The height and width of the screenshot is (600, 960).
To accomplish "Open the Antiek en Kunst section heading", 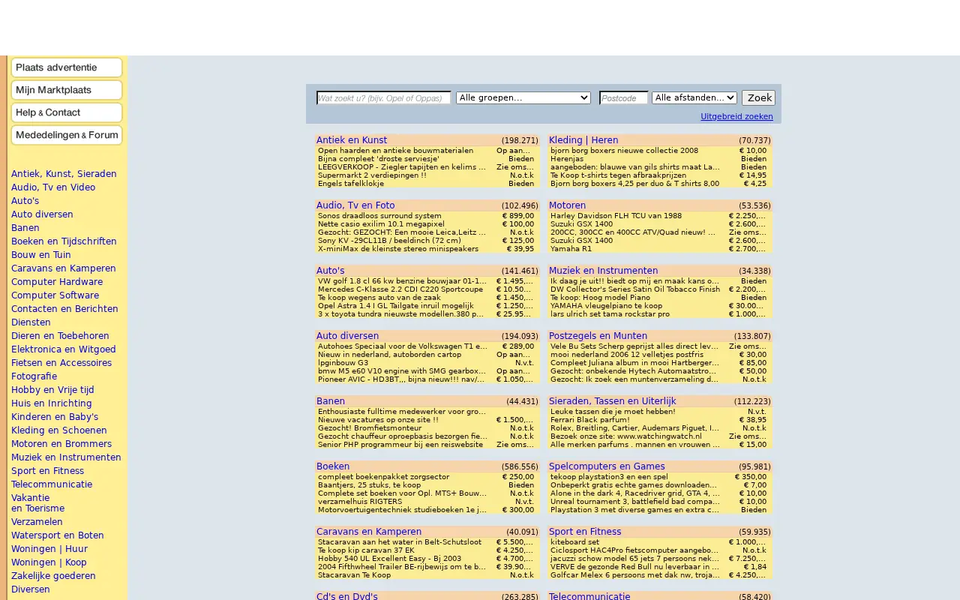I will point(352,140).
